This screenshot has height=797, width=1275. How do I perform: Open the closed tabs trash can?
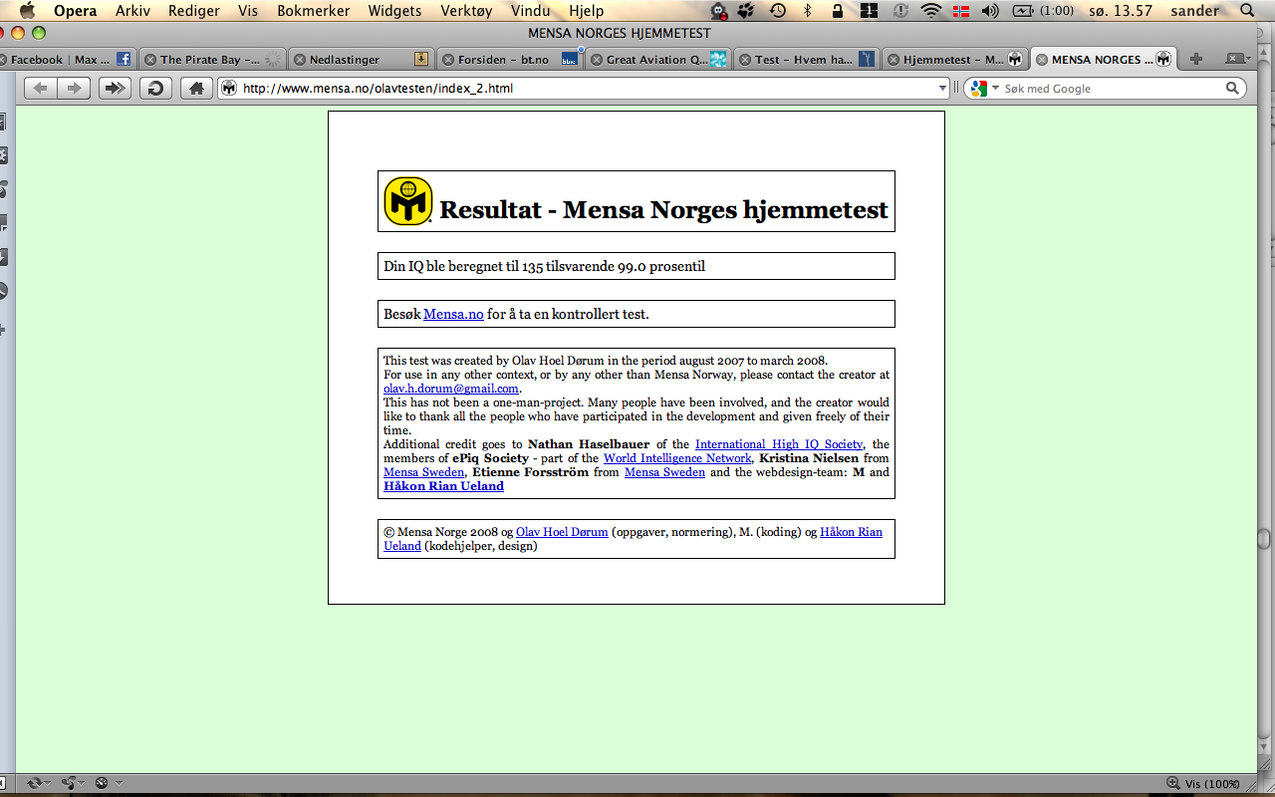point(1236,59)
